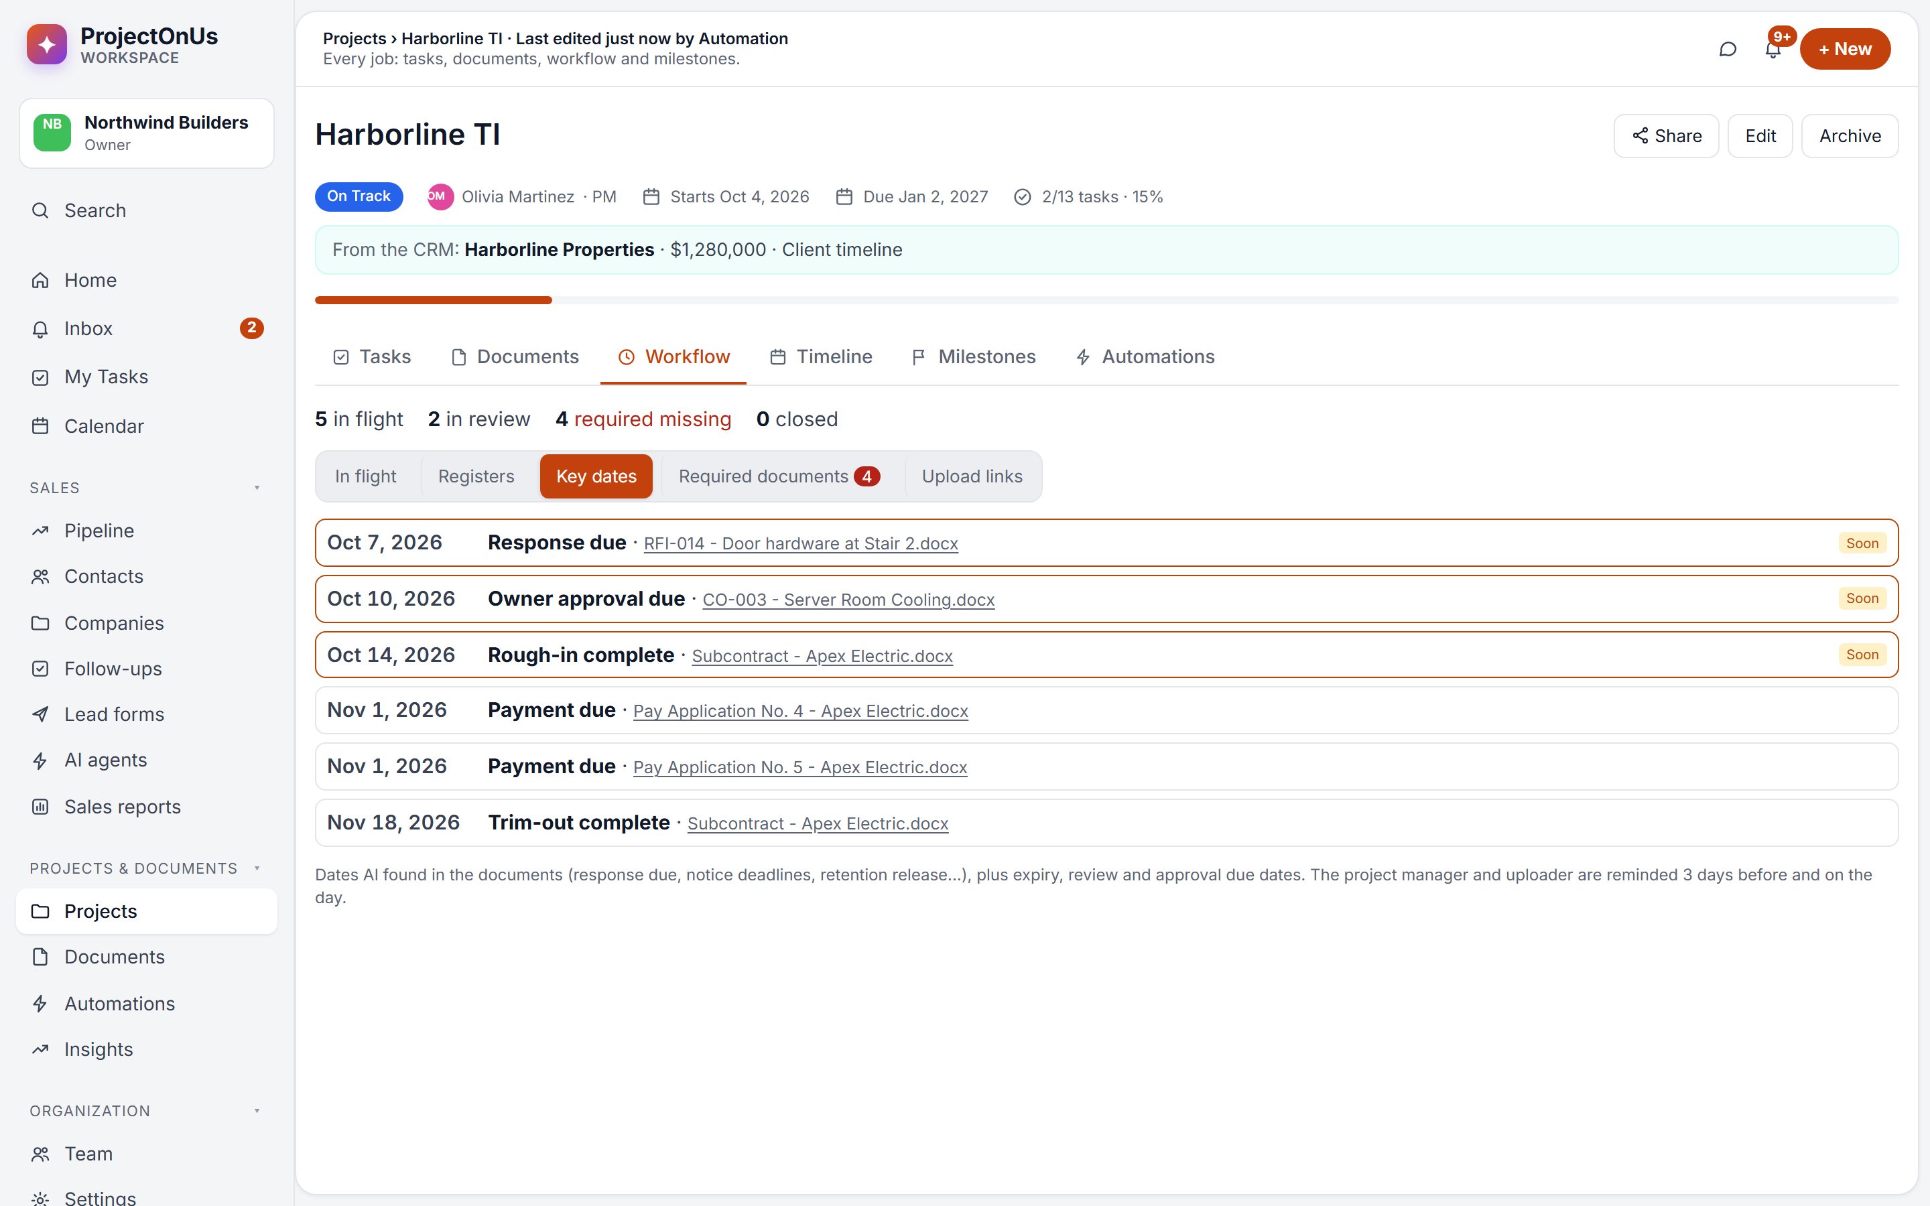
Task: Click the Edit button
Action: (x=1760, y=137)
